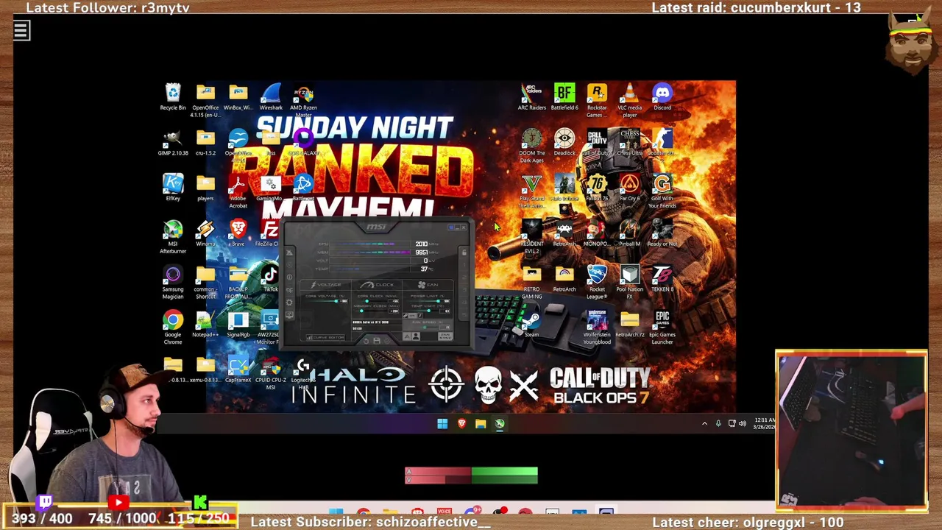
Task: Toggle Afterburner fan sync button
Action: pyautogui.click(x=445, y=336)
